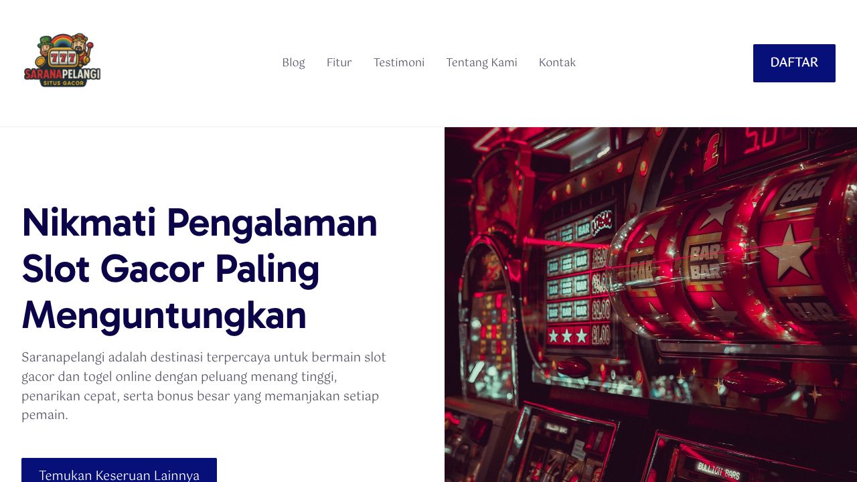Click Temukan Keseruan Lainnya button

click(x=119, y=471)
